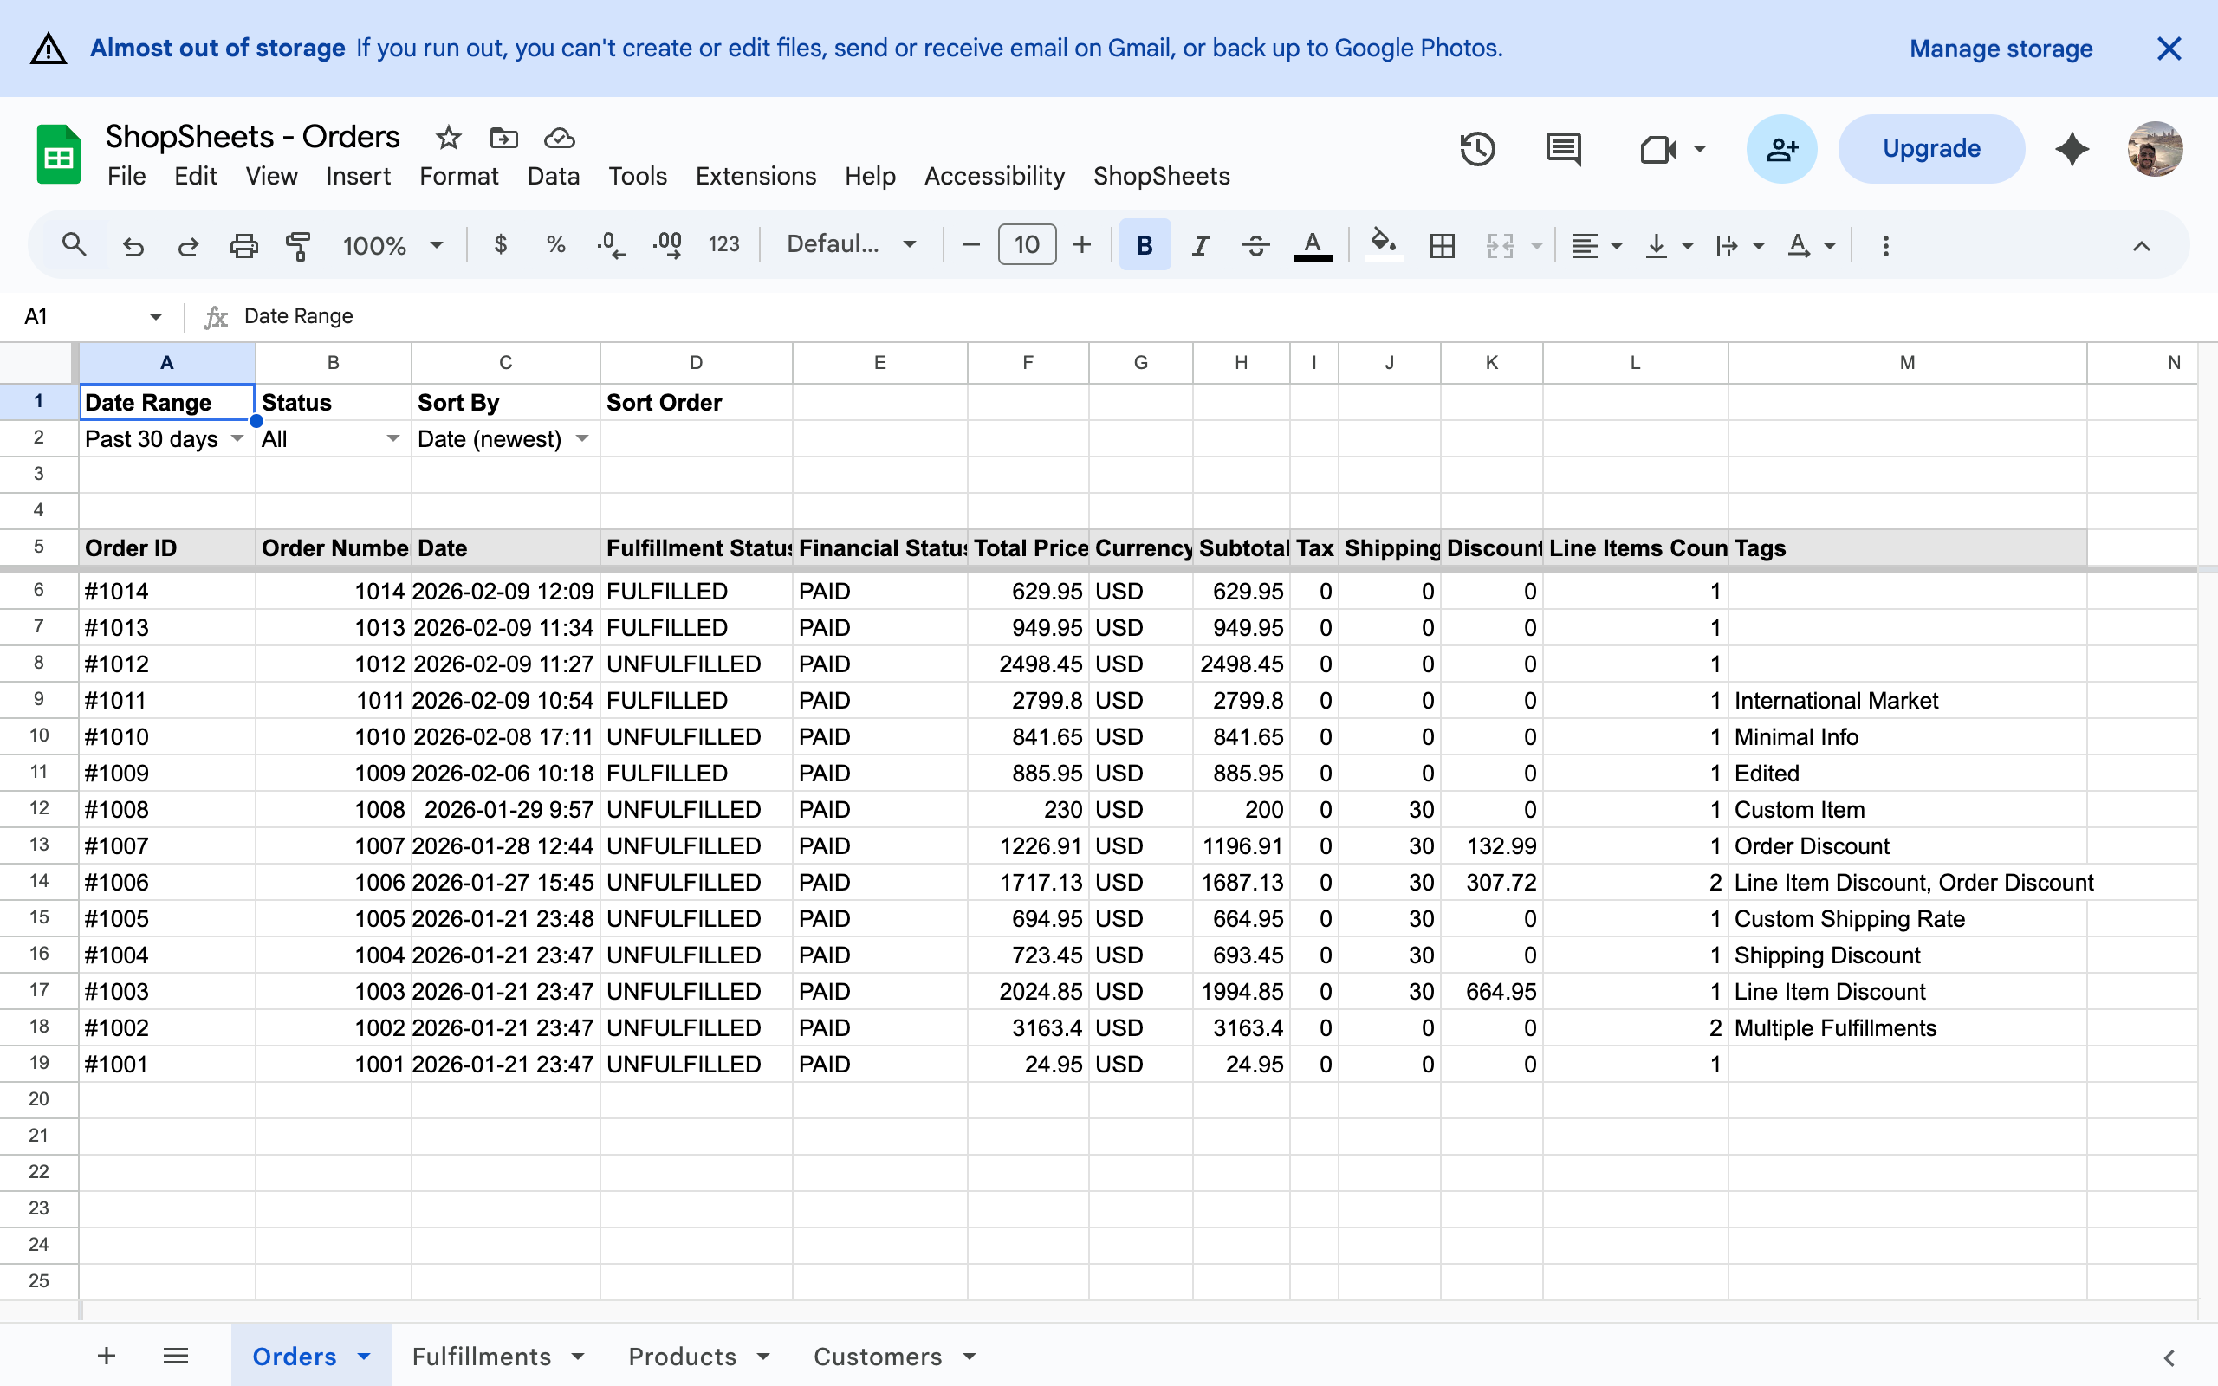Viewport: 2218px width, 1386px height.
Task: Open the ShopSheets menu
Action: (1161, 176)
